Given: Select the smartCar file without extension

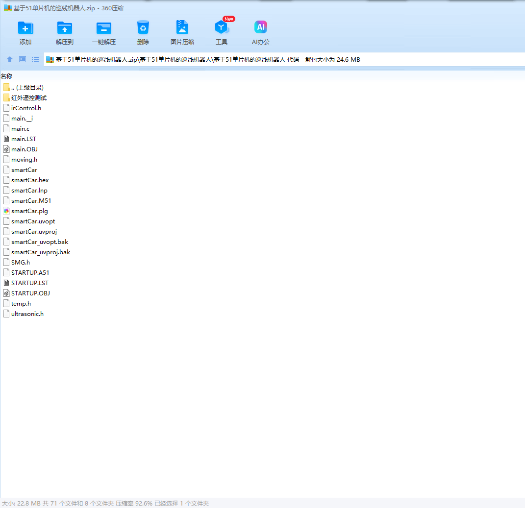Looking at the screenshot, I should point(20,170).
